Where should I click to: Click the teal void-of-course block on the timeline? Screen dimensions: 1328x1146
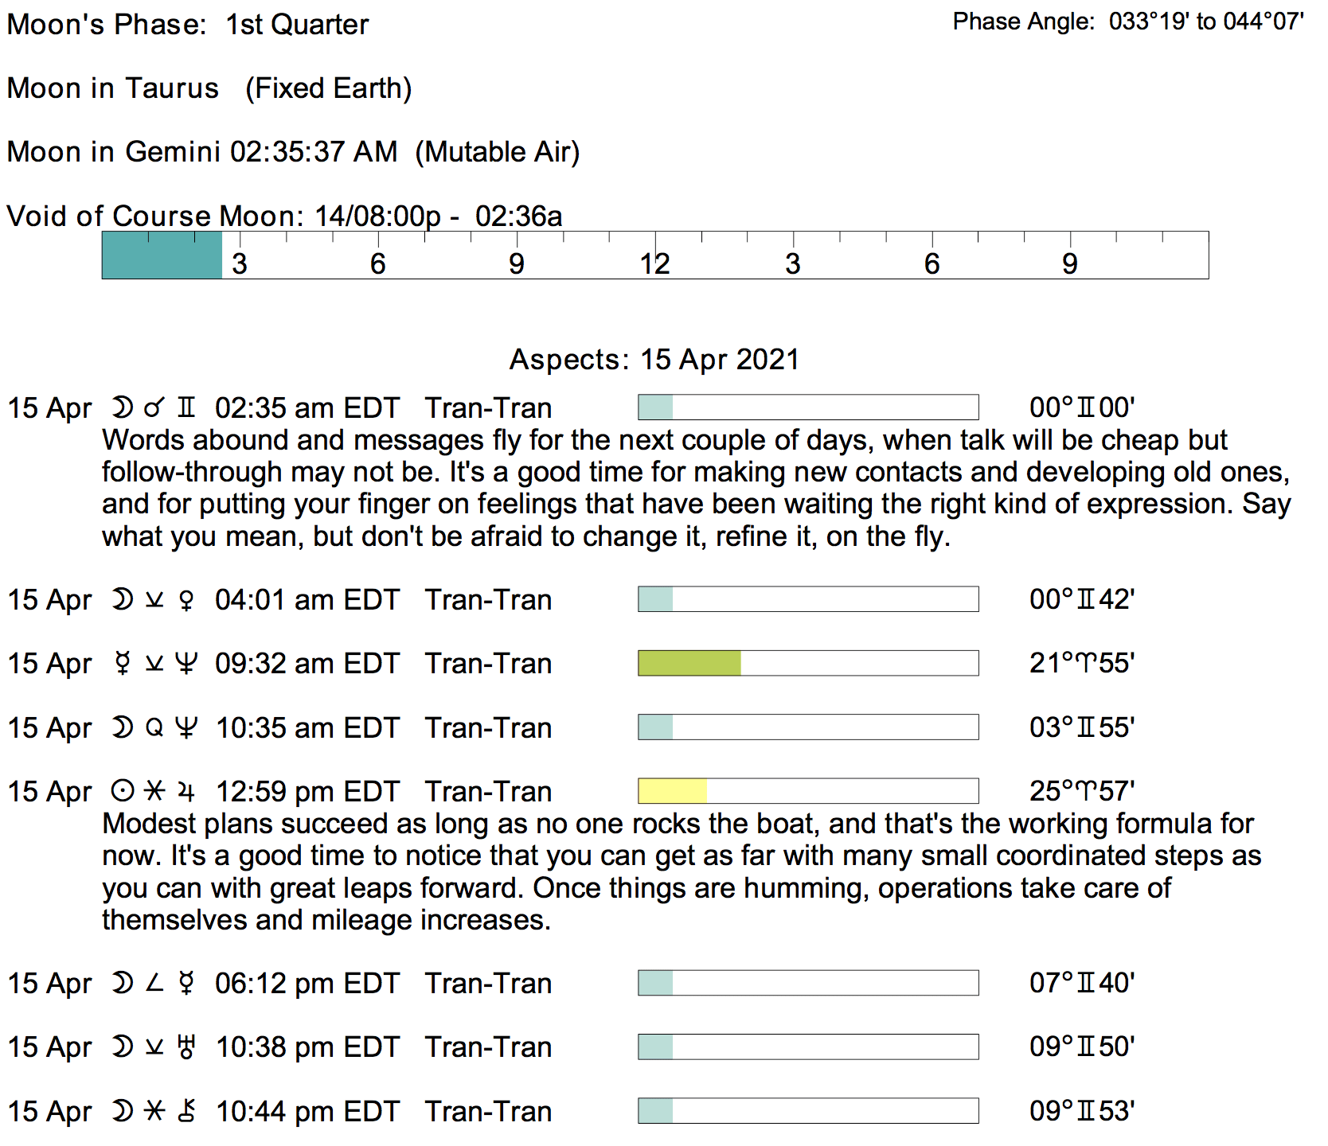coord(162,255)
